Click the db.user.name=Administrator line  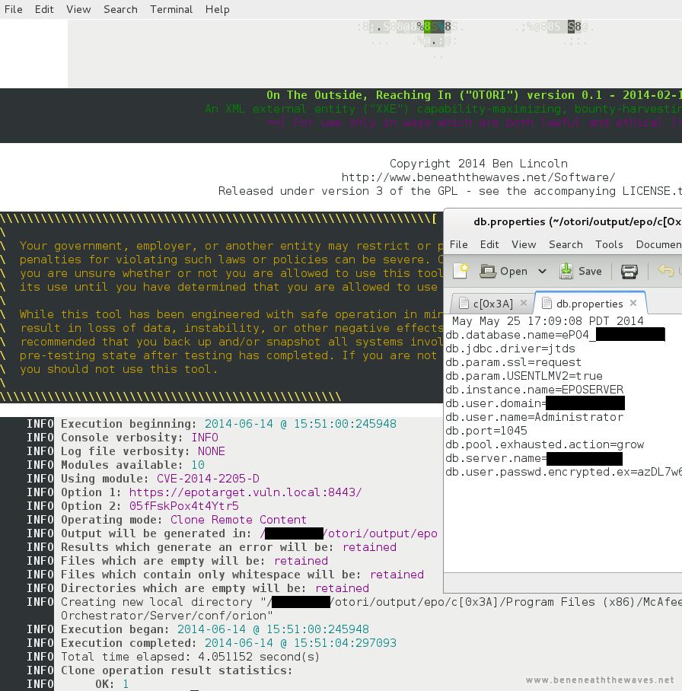click(x=534, y=417)
